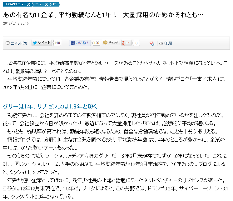
Task: Click the Twitter bird icon in ツイート
Action: pyautogui.click(x=35, y=43)
